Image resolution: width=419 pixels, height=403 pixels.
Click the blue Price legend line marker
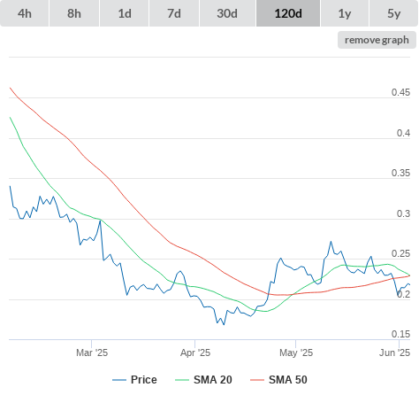119,380
